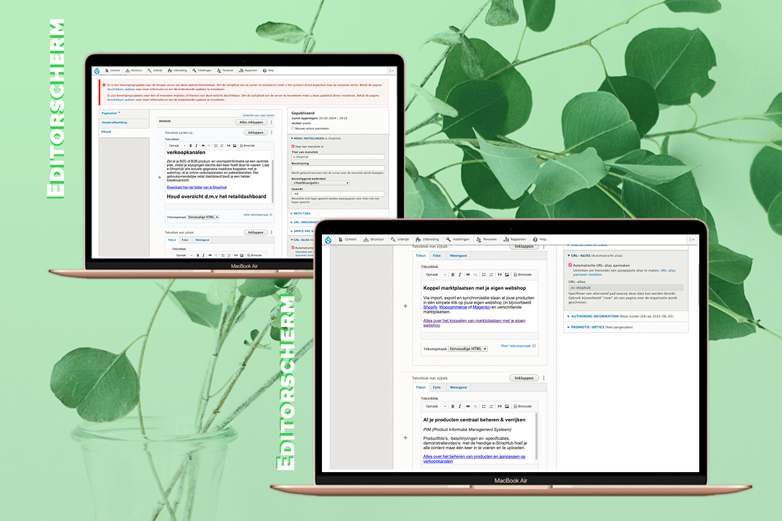Insert bulleted list in front 'Koppel marktplaatsen' editor
Image resolution: width=782 pixels, height=521 pixels.
click(484, 275)
